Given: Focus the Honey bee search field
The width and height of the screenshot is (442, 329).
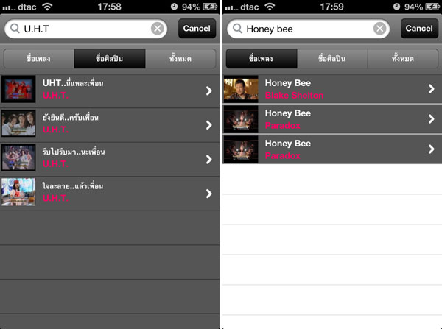Looking at the screenshot, I should 308,29.
